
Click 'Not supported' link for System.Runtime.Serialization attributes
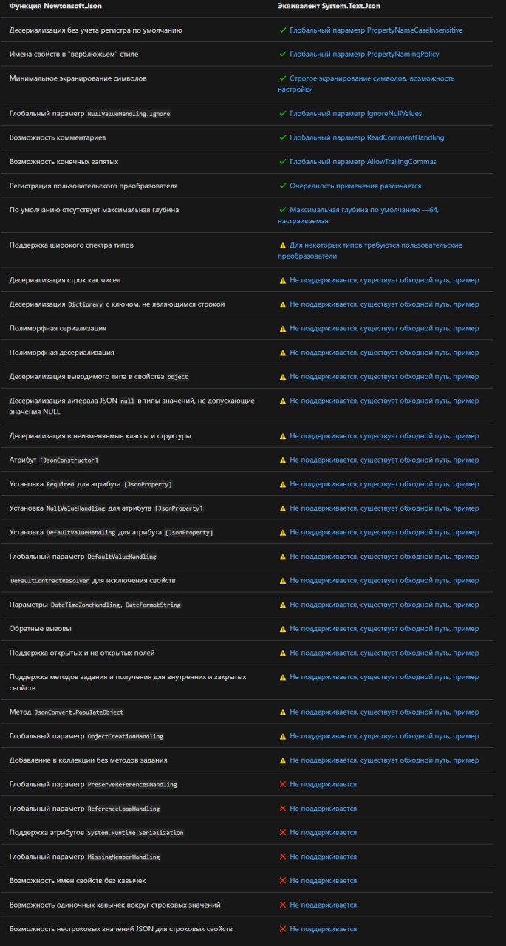tap(323, 832)
